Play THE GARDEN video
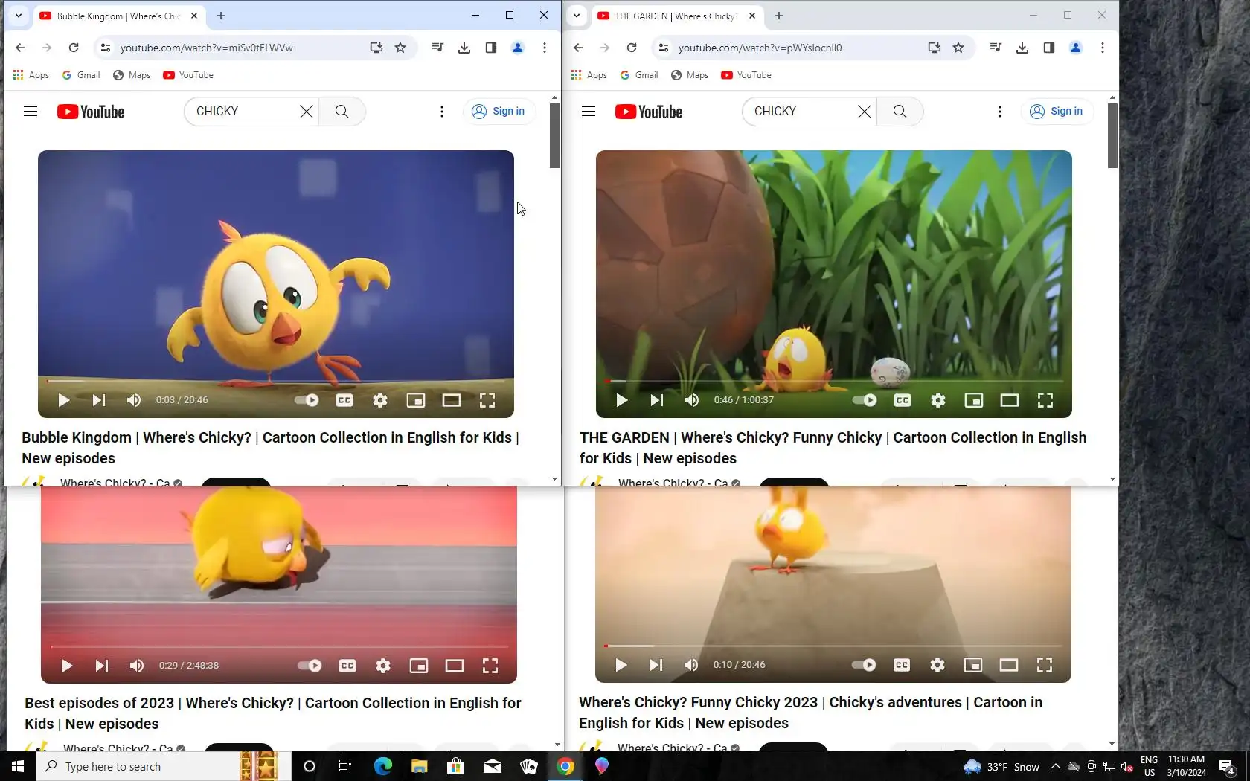The width and height of the screenshot is (1250, 781). (x=621, y=400)
